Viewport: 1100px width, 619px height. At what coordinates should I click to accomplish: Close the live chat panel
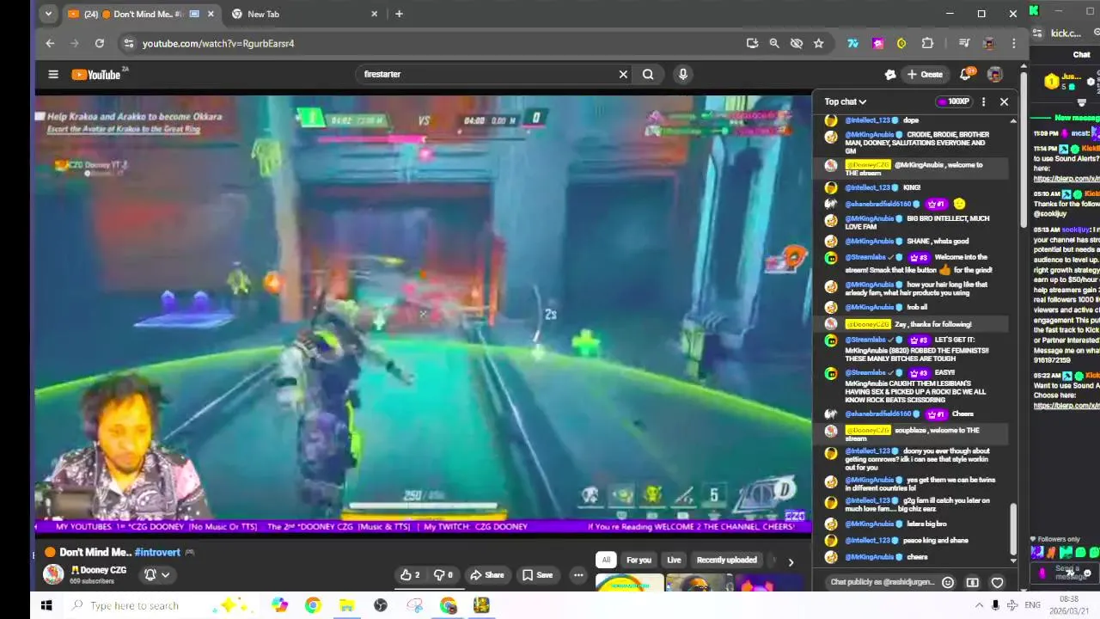pyautogui.click(x=1004, y=101)
